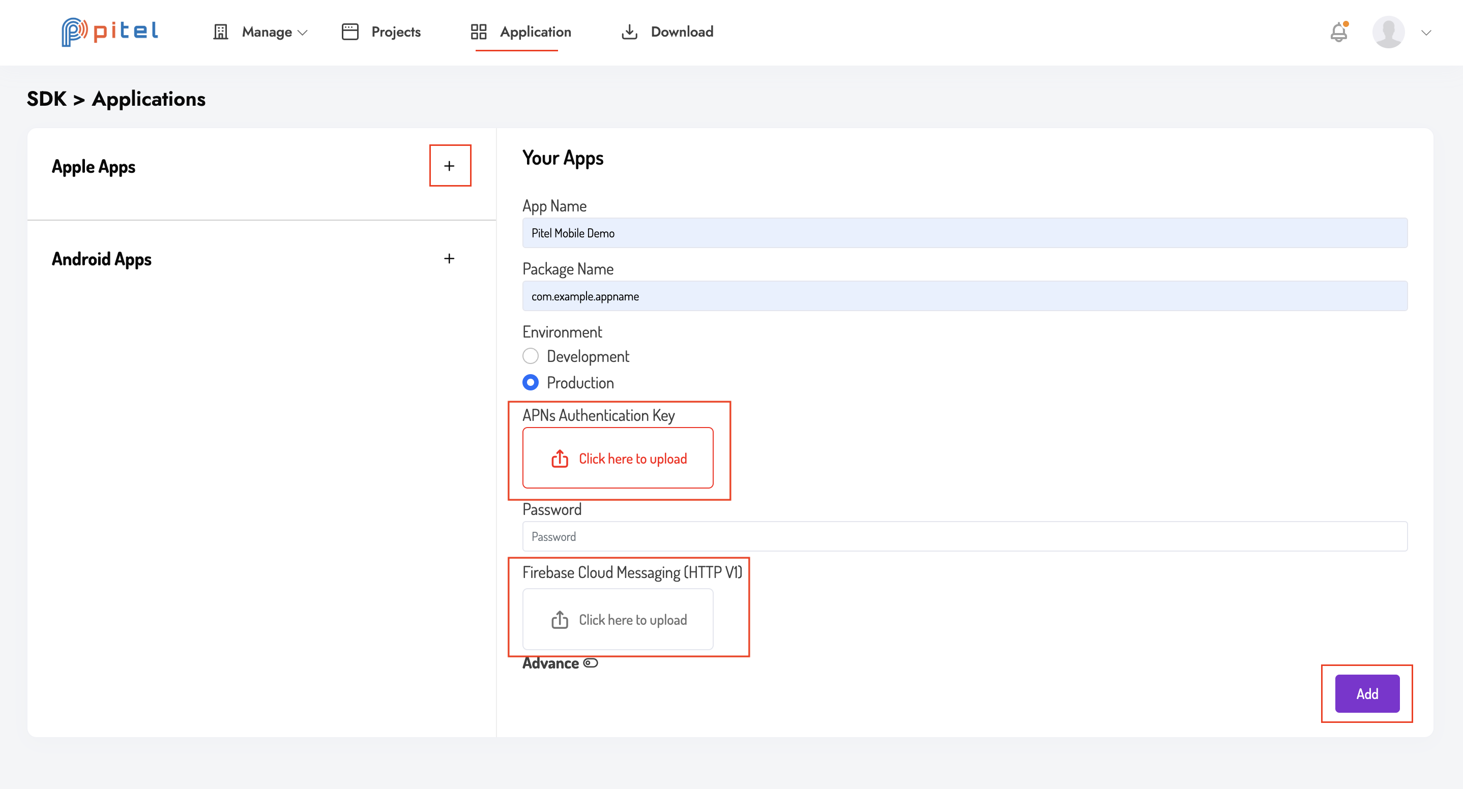The width and height of the screenshot is (1463, 789).
Task: Toggle the Advance switch
Action: (x=591, y=663)
